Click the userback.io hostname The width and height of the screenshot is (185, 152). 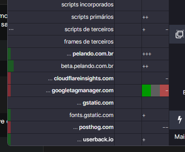98,139
